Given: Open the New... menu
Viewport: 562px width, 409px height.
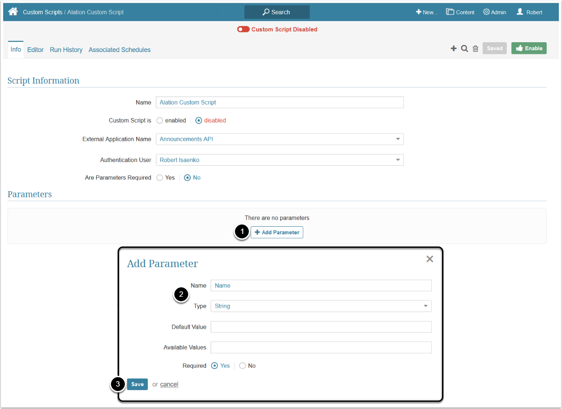Looking at the screenshot, I should pos(426,12).
